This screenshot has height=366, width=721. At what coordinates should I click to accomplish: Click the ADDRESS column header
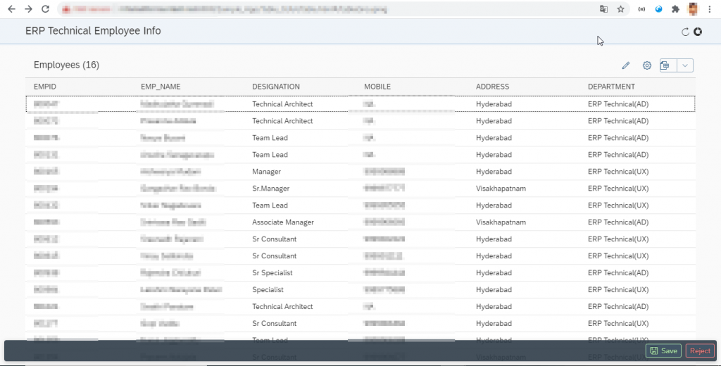click(x=492, y=87)
